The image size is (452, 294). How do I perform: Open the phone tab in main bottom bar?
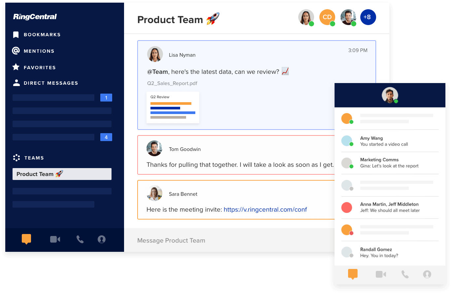80,239
